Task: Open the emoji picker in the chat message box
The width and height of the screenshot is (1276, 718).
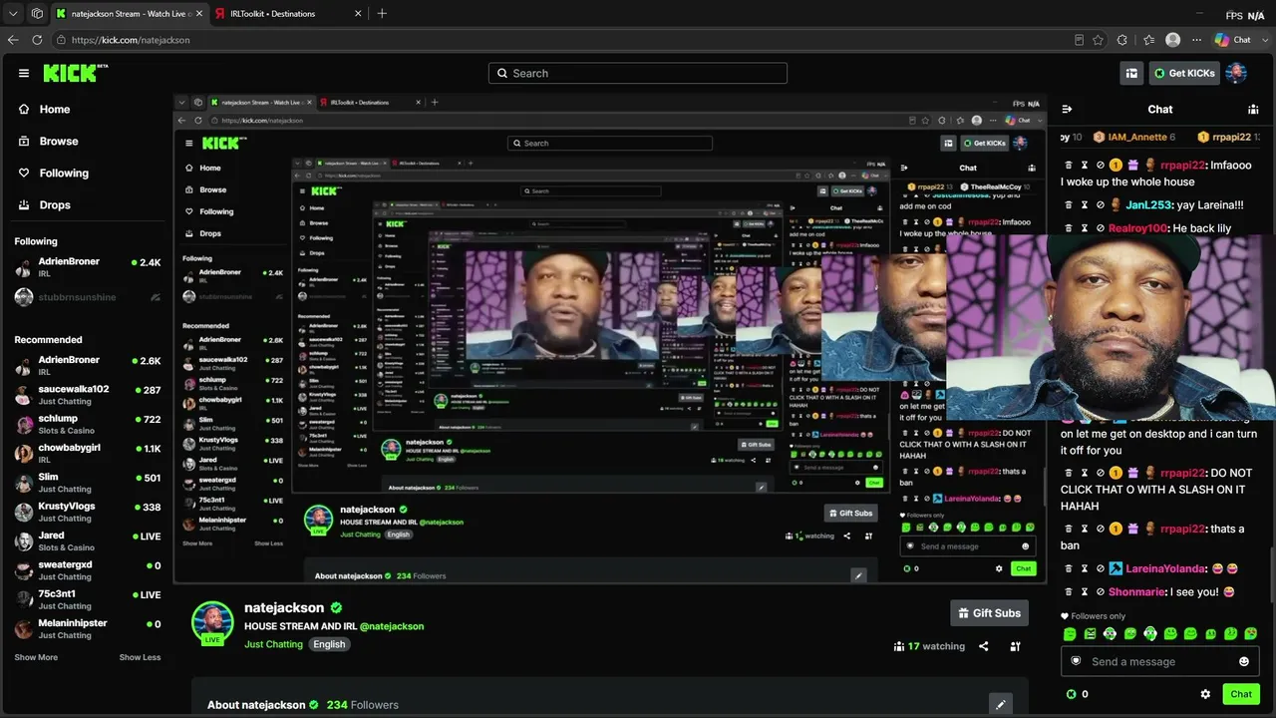Action: coord(1244,662)
